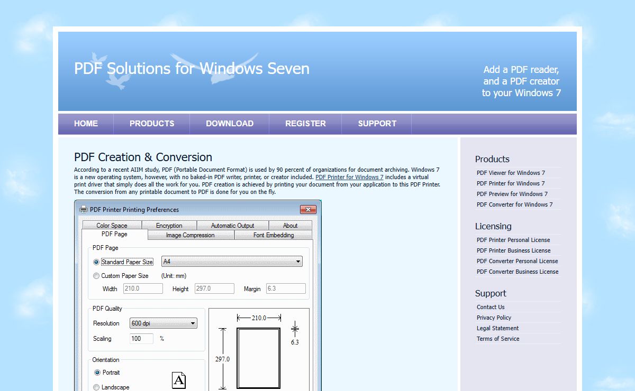Screen dimensions: 635x391
Task: Click the Width field showing 210.0
Action: (143, 288)
